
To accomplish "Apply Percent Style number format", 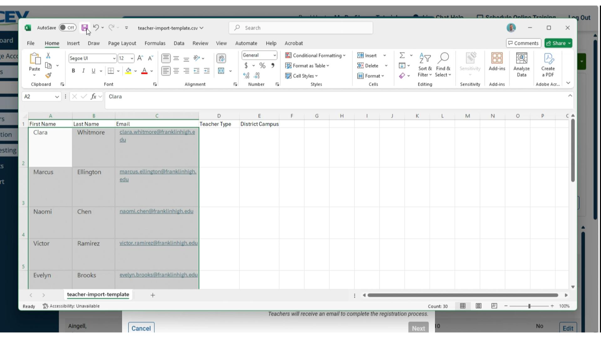I will pos(262,65).
